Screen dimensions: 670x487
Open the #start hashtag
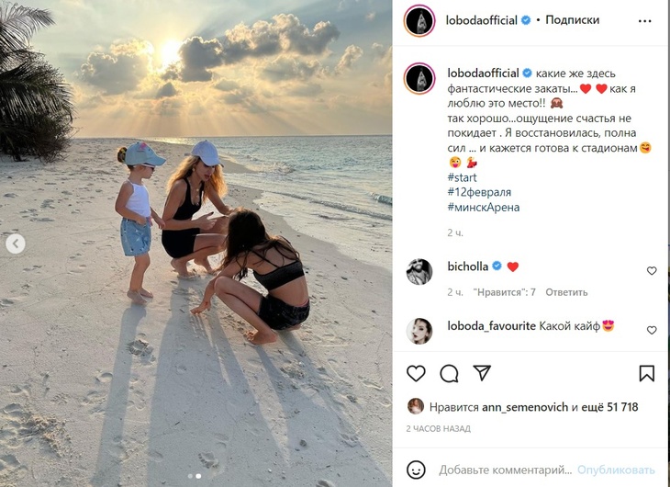(462, 177)
